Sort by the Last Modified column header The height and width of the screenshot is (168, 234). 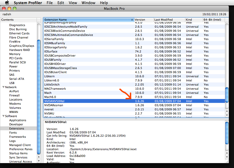pyautogui.click(x=169, y=20)
